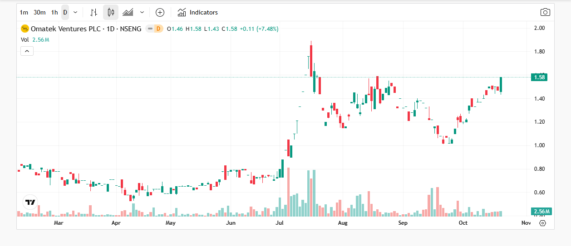Switch to the 1h timeframe

[54, 12]
